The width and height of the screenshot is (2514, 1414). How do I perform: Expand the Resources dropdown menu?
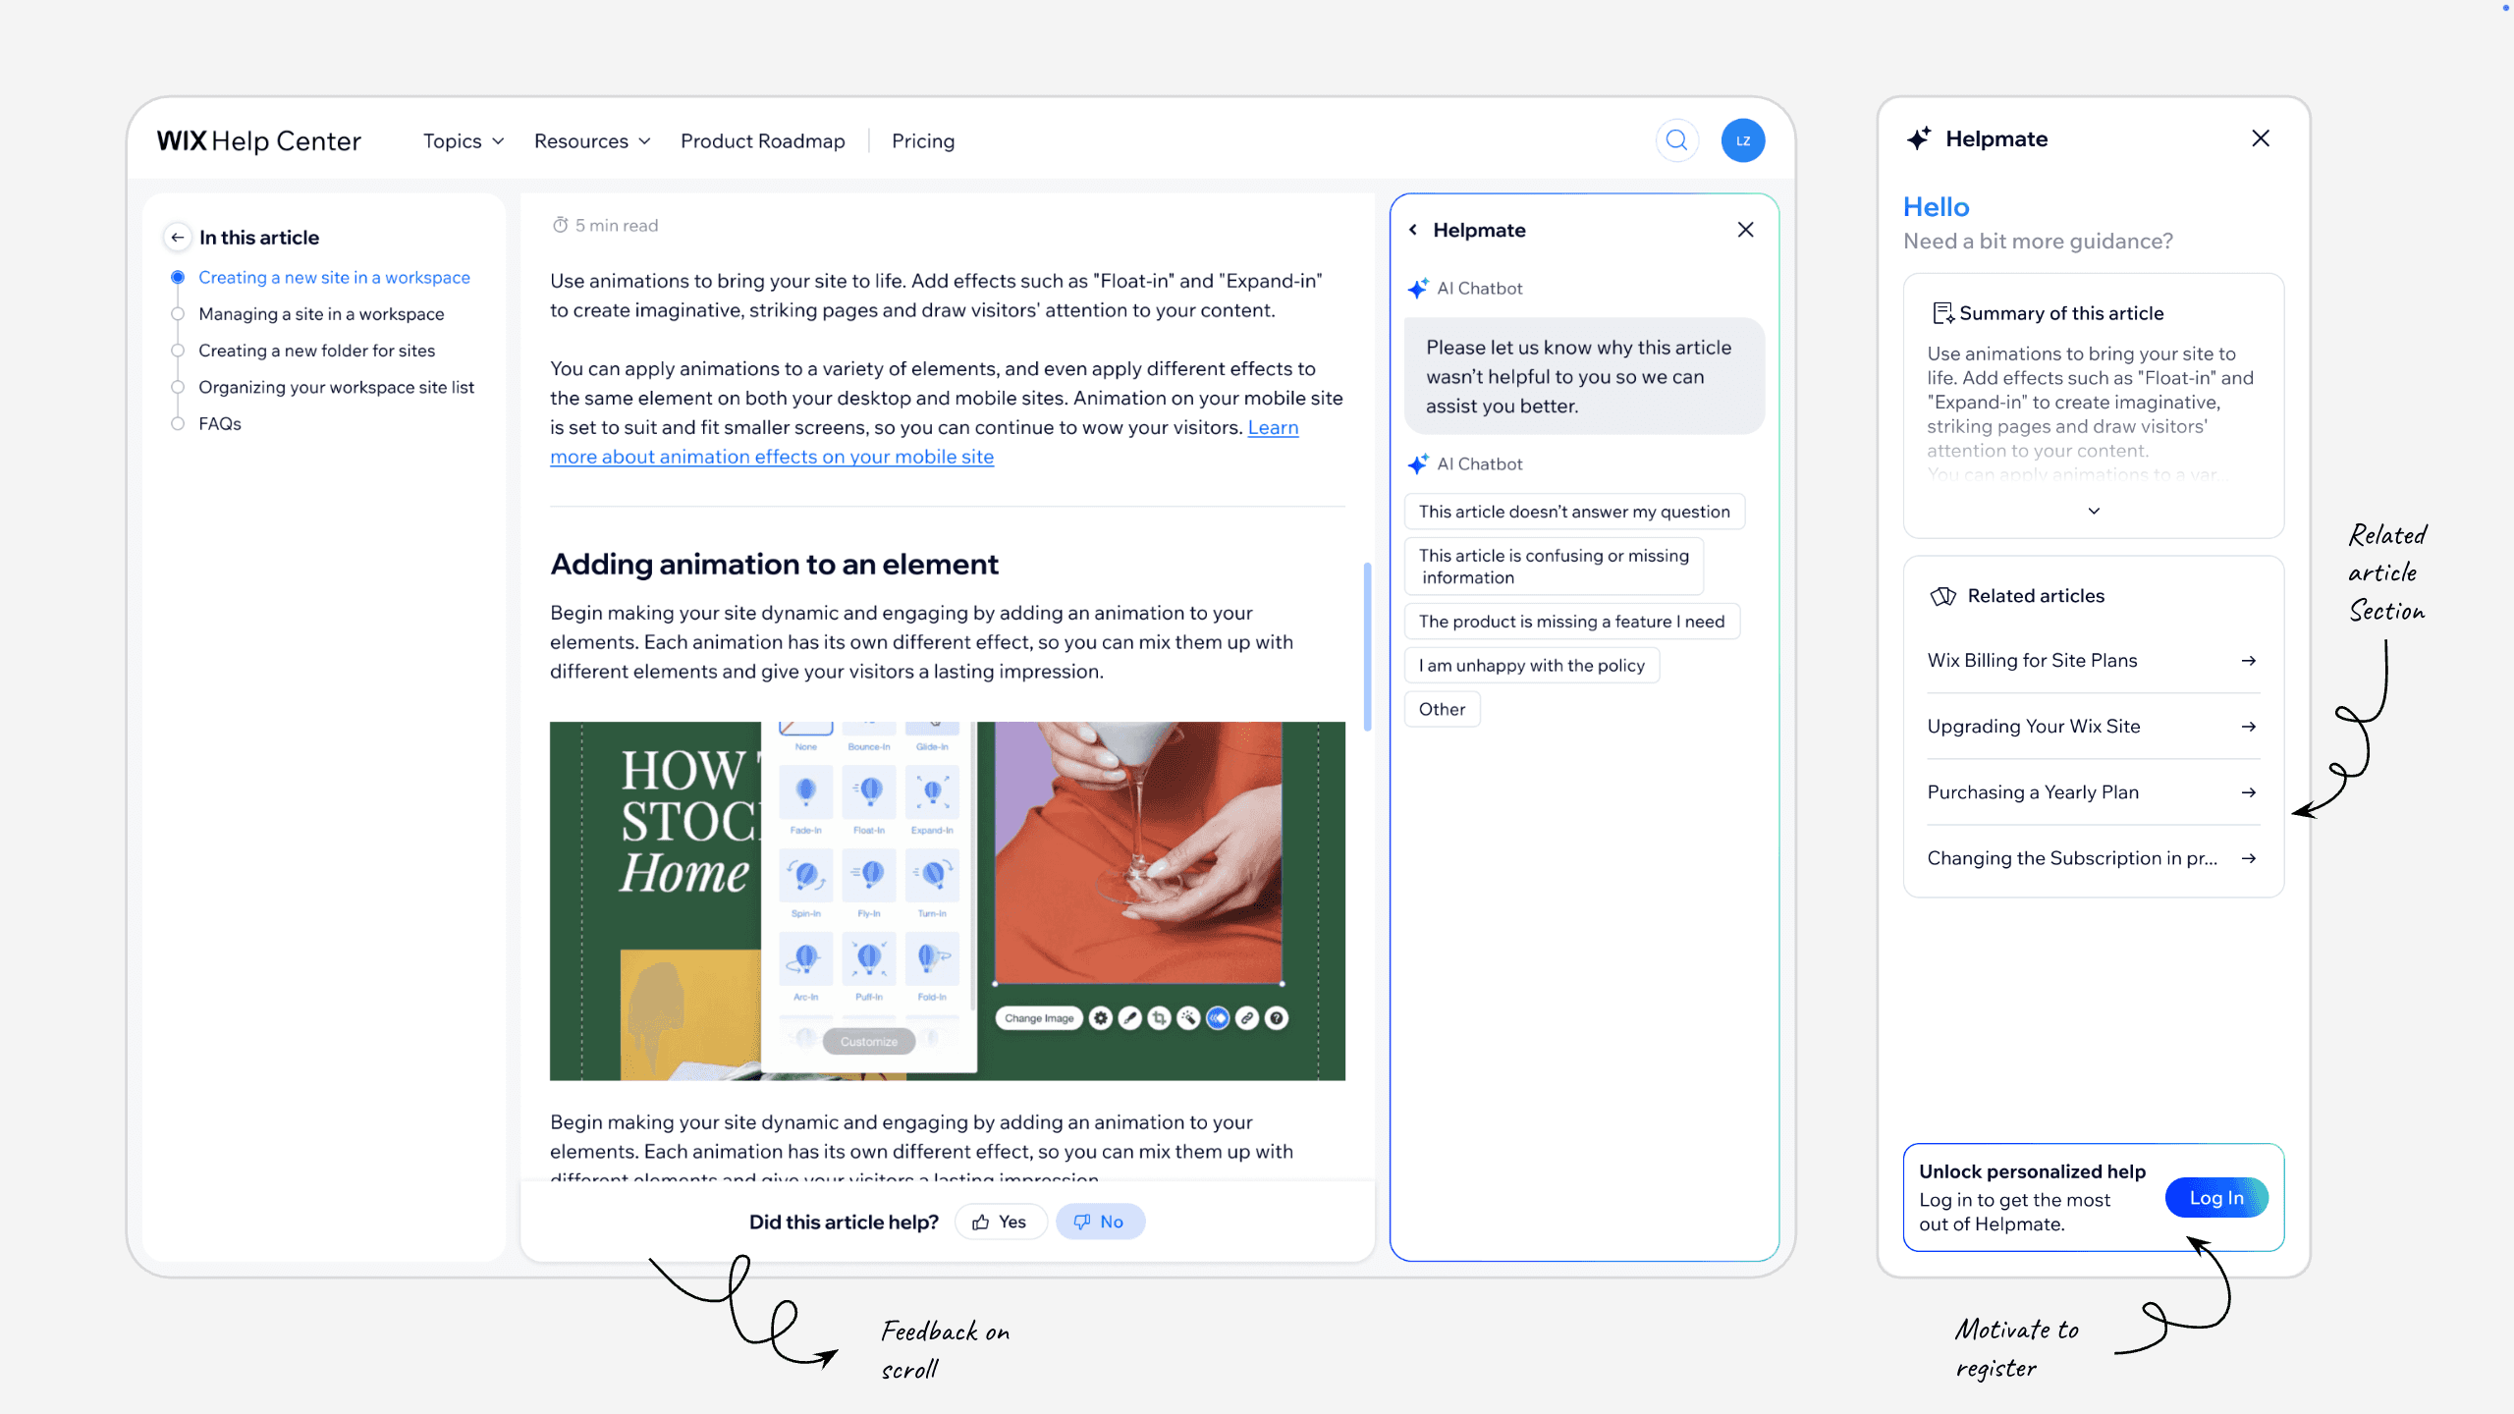click(592, 141)
